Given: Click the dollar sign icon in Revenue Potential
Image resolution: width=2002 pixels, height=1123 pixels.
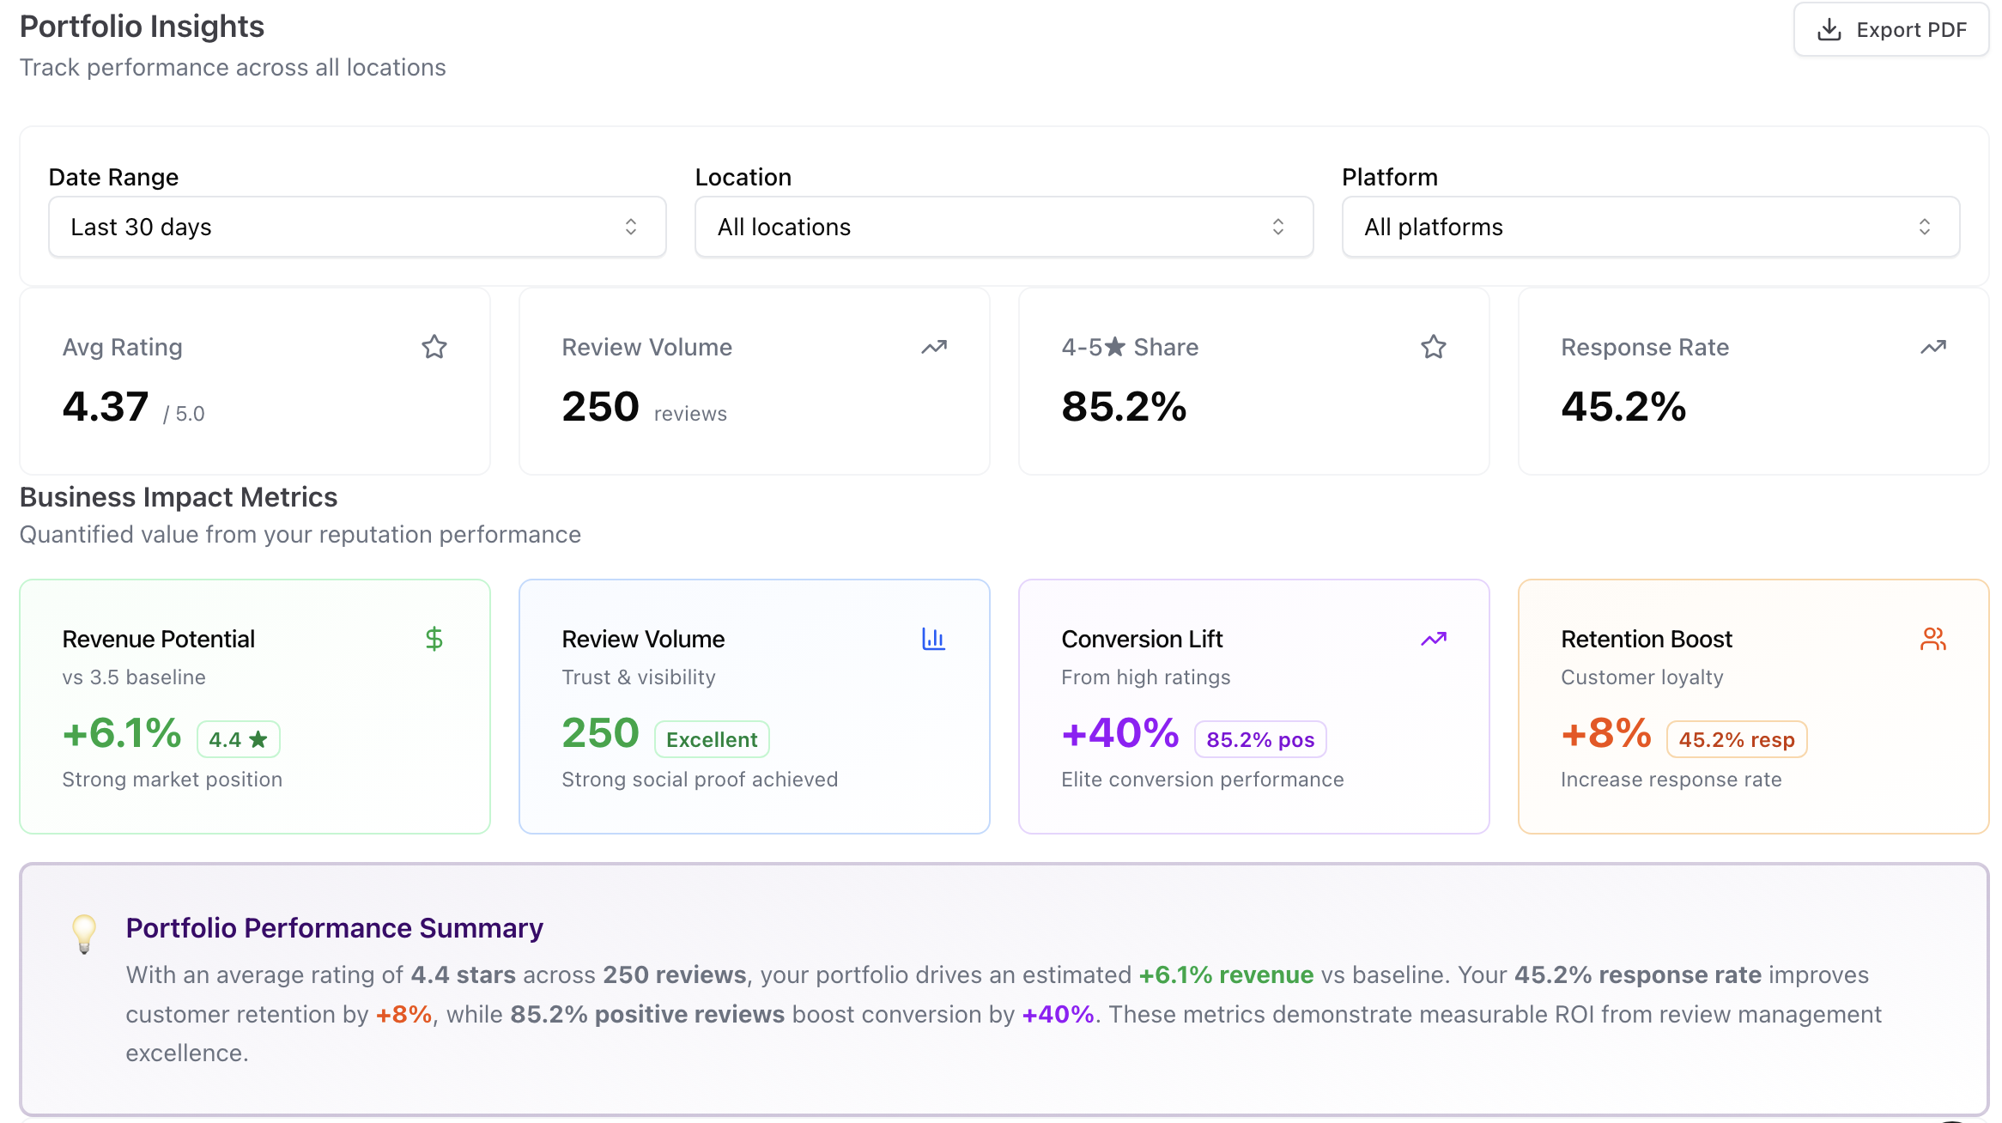Looking at the screenshot, I should 434,639.
